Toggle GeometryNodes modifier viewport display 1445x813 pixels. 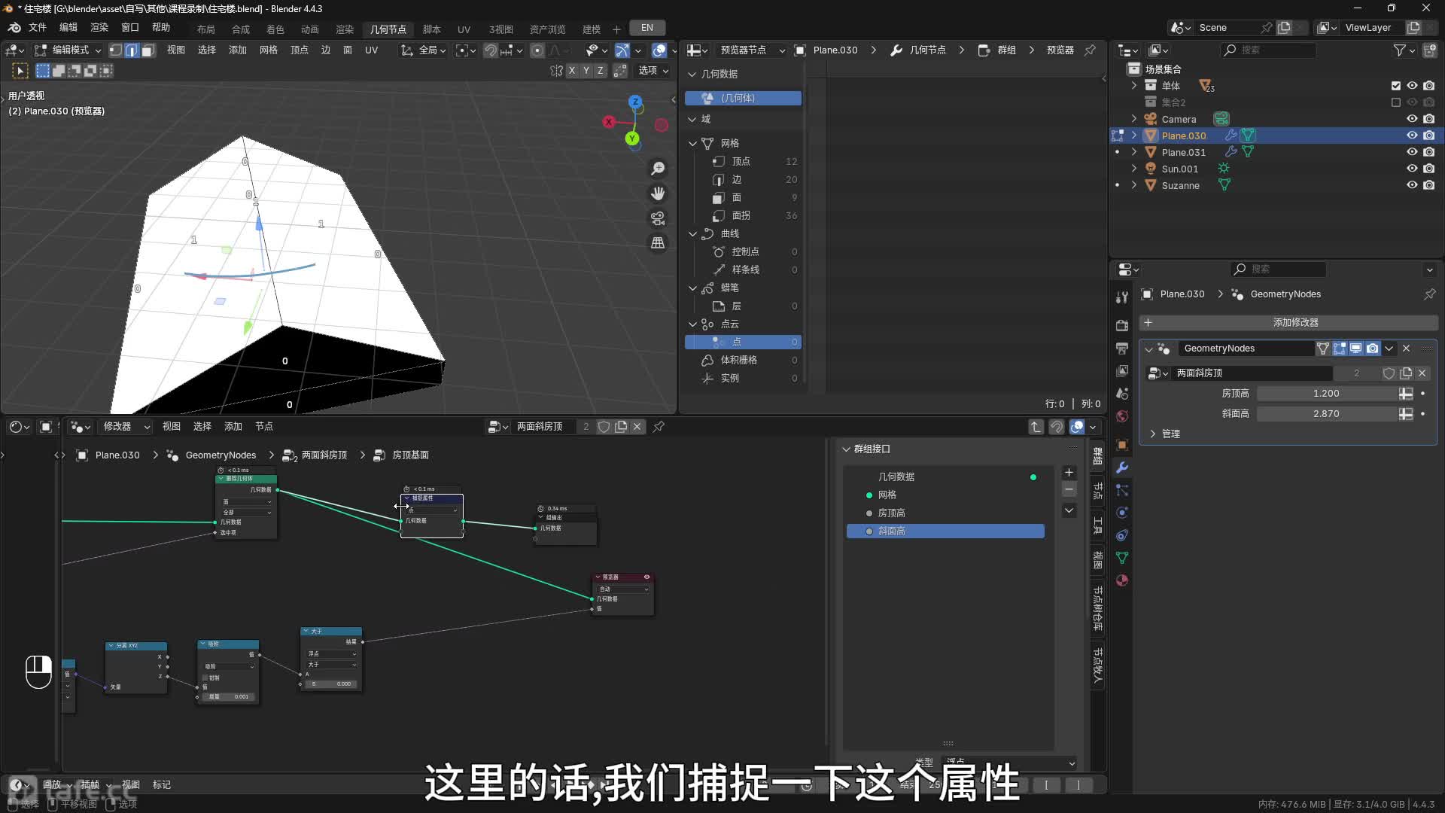pos(1355,349)
